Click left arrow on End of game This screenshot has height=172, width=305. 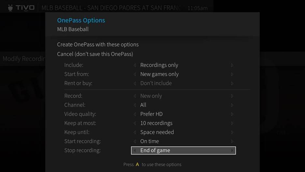pos(135,150)
